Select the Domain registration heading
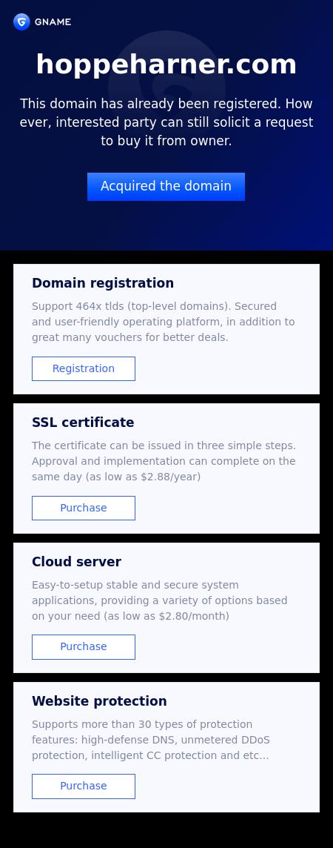The width and height of the screenshot is (333, 848). (x=103, y=283)
